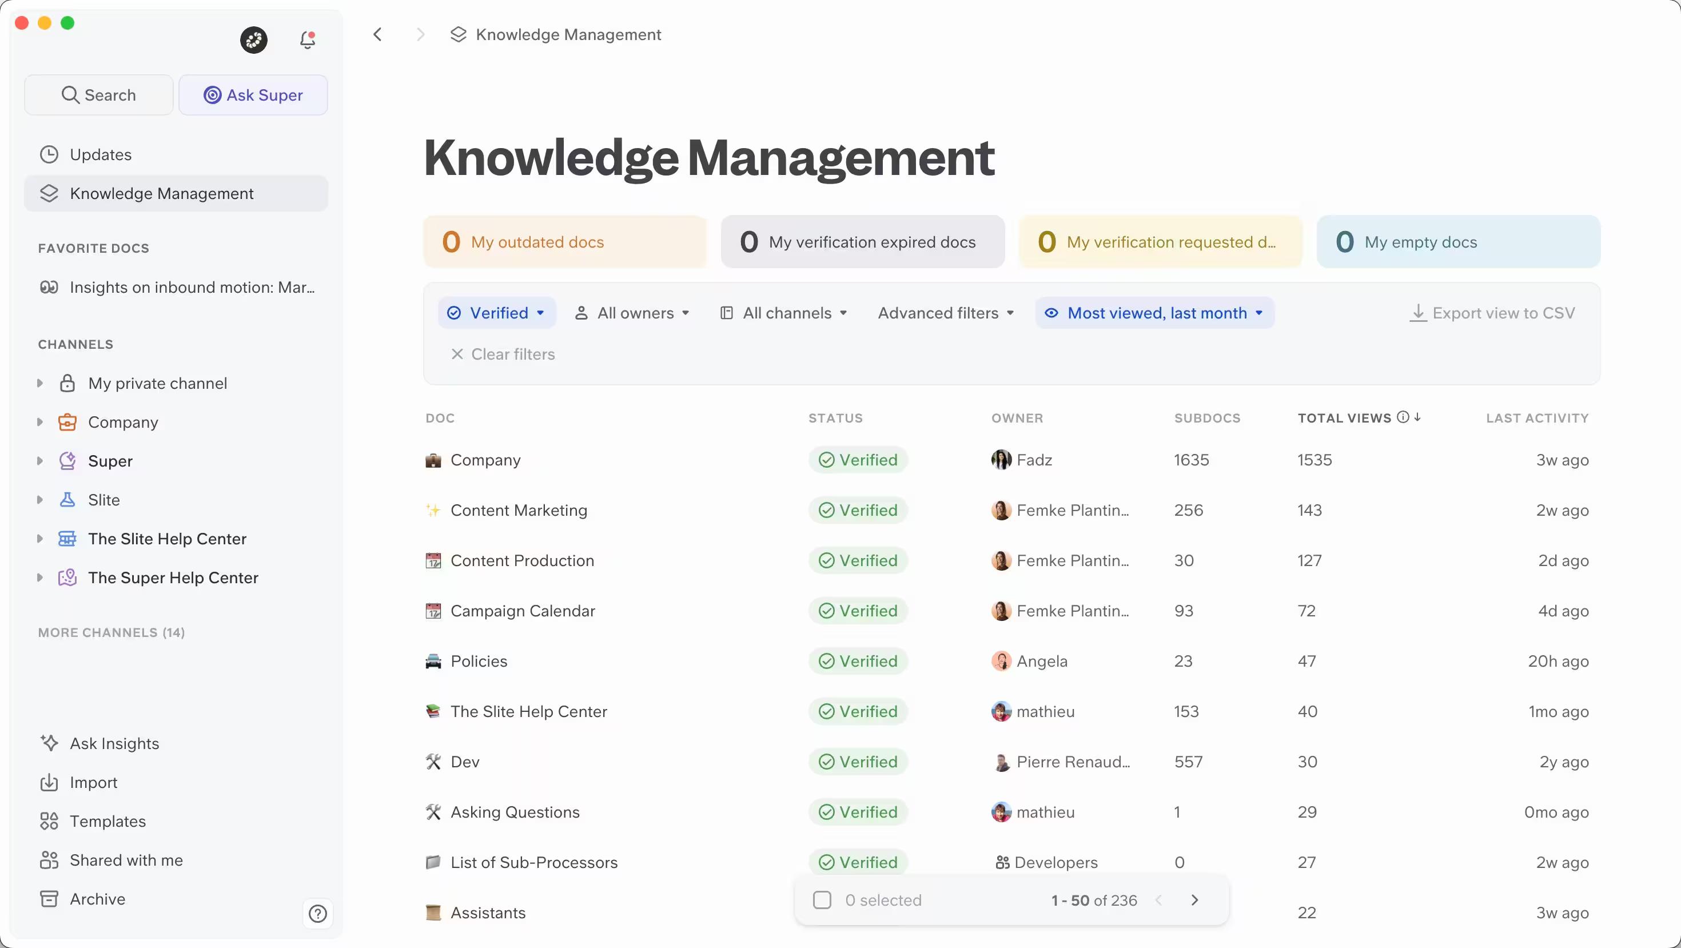
Task: Tick the select-all checkbox in selection bar
Action: click(822, 901)
